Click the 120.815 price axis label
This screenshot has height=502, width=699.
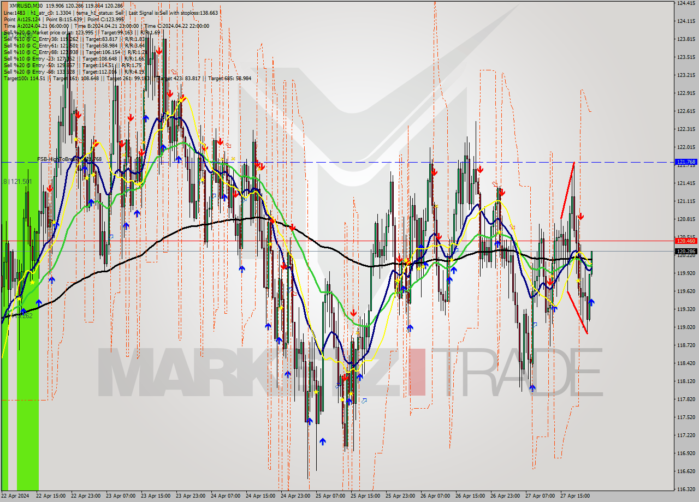(686, 219)
